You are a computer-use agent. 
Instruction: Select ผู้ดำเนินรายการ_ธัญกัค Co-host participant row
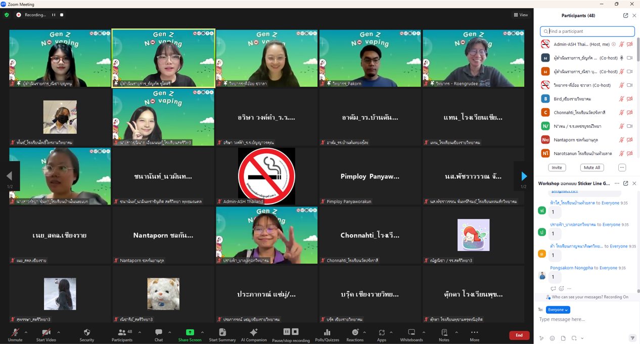(586, 58)
